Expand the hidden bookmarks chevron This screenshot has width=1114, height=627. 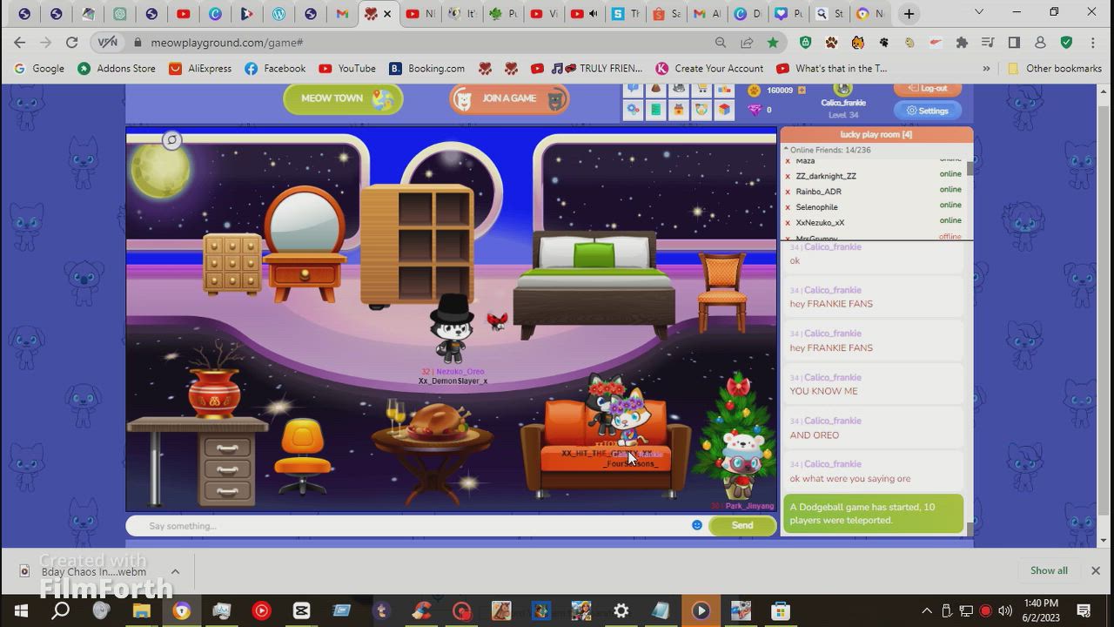pyautogui.click(x=986, y=69)
